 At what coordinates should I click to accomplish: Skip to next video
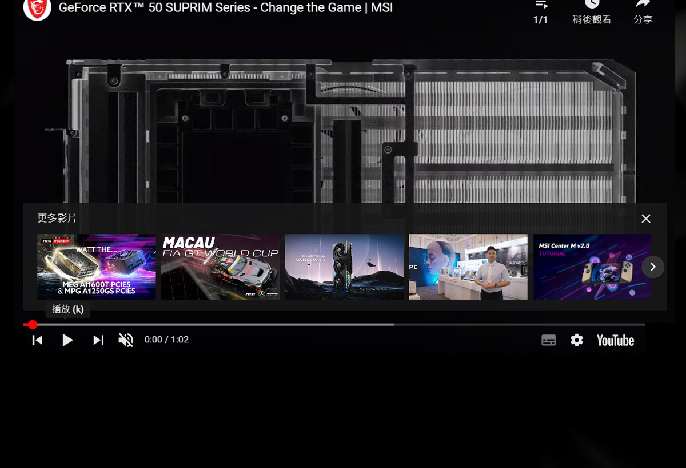click(98, 340)
